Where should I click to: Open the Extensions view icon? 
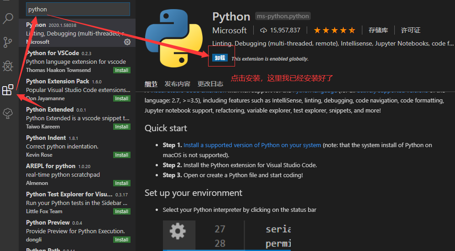pyautogui.click(x=8, y=90)
